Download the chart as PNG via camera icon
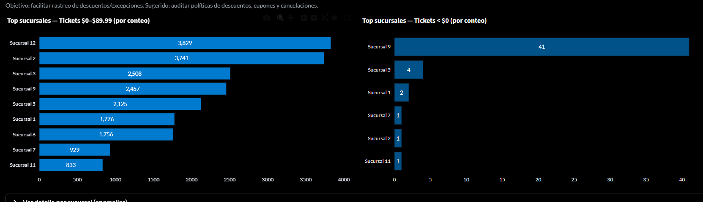The image size is (703, 202). pos(267,18)
